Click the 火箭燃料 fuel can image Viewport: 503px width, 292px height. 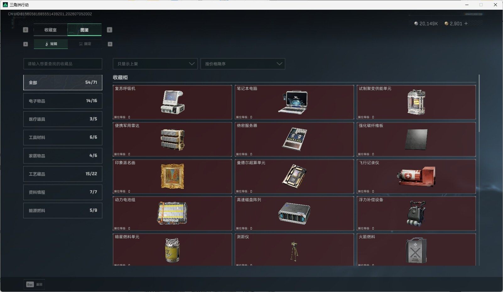tap(416, 250)
